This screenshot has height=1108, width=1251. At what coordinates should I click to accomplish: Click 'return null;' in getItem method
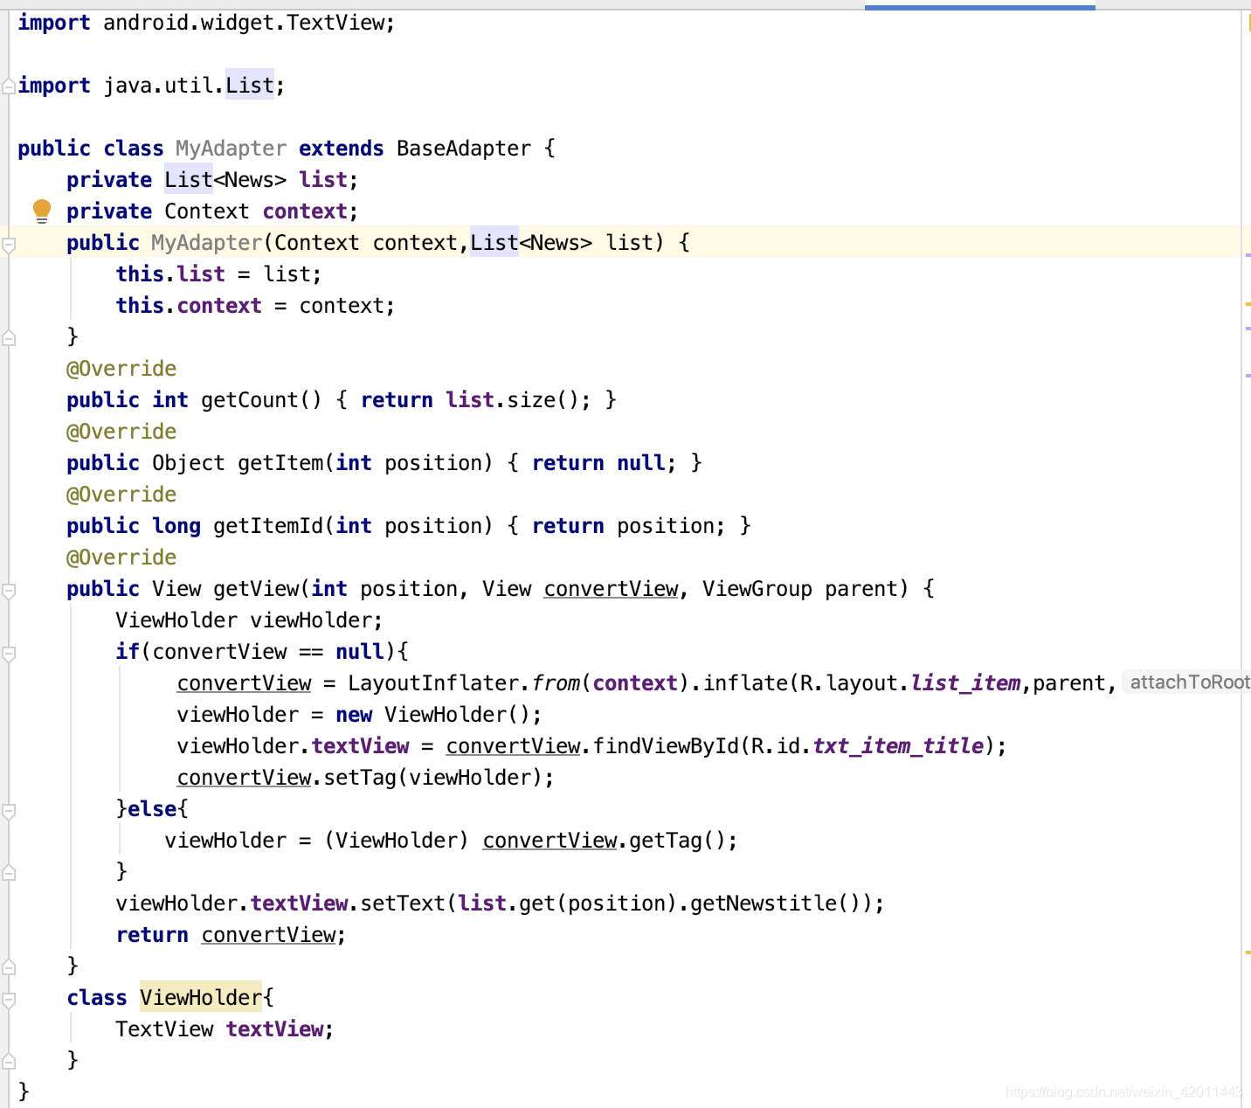[604, 463]
